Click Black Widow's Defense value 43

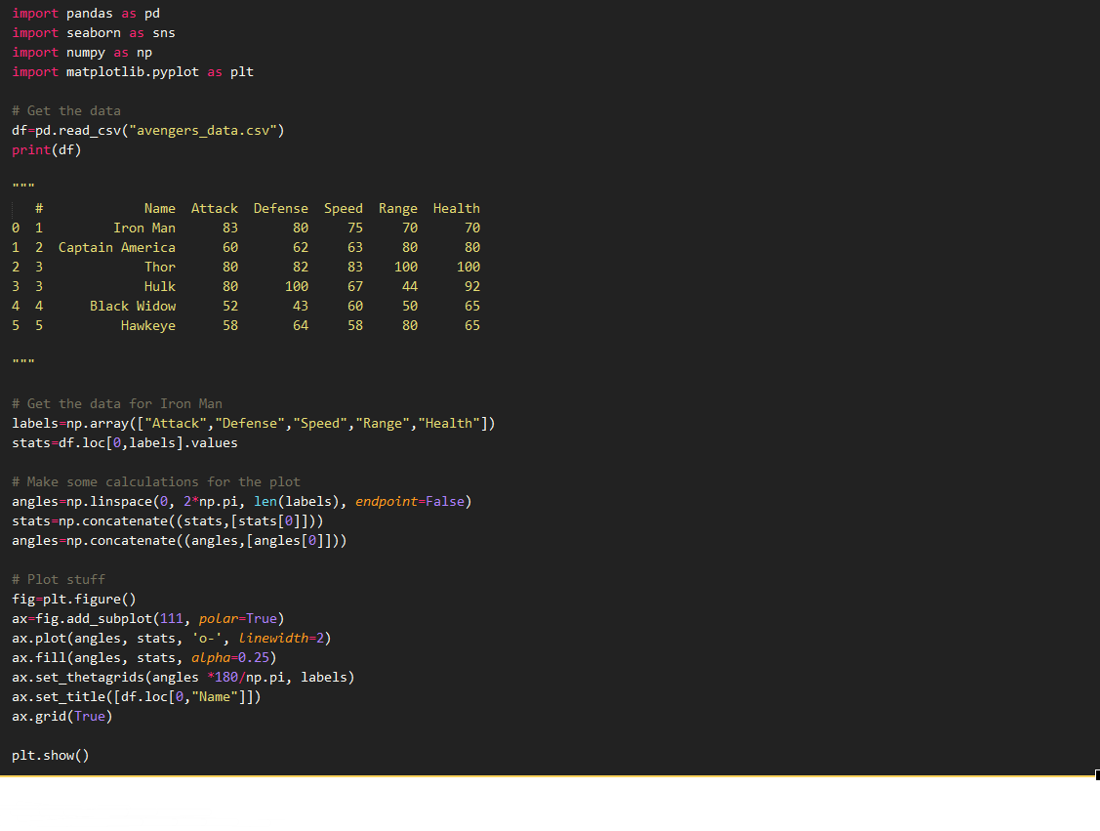click(301, 306)
